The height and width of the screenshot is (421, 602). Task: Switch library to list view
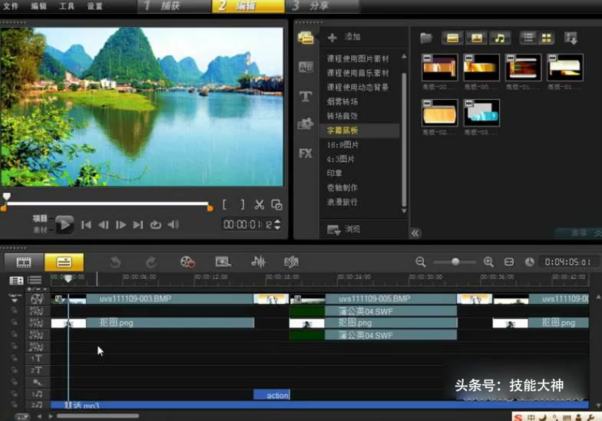point(528,38)
